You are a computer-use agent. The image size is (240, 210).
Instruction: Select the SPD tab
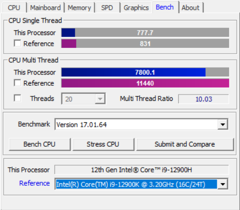tap(107, 8)
